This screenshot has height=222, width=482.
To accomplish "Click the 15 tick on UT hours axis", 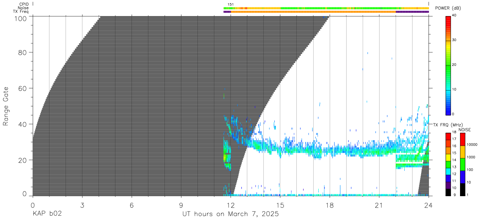I will click(280, 205).
